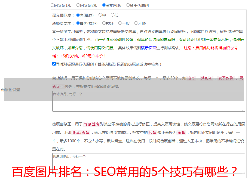Set 通顺度要求 to 不限
The image size is (248, 179).
click(136, 23)
